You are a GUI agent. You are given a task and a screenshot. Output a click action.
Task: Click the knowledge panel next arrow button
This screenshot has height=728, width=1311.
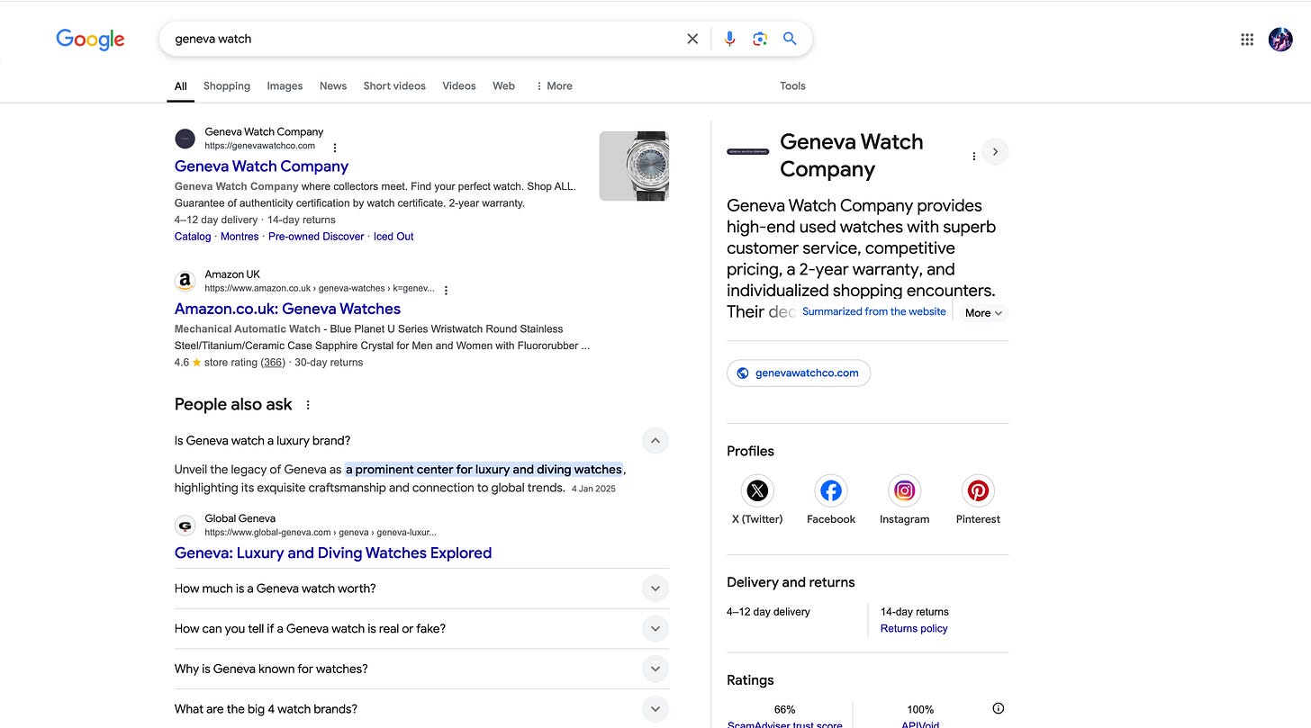pos(995,152)
